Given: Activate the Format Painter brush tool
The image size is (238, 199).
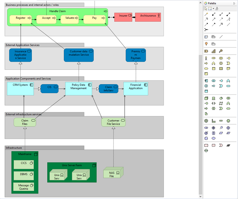Looking at the screenshot, I should 217,8.
